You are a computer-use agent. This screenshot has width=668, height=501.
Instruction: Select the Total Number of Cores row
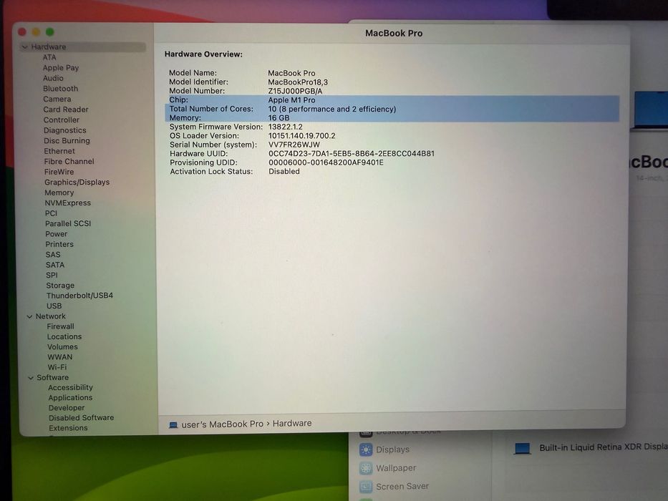point(392,109)
